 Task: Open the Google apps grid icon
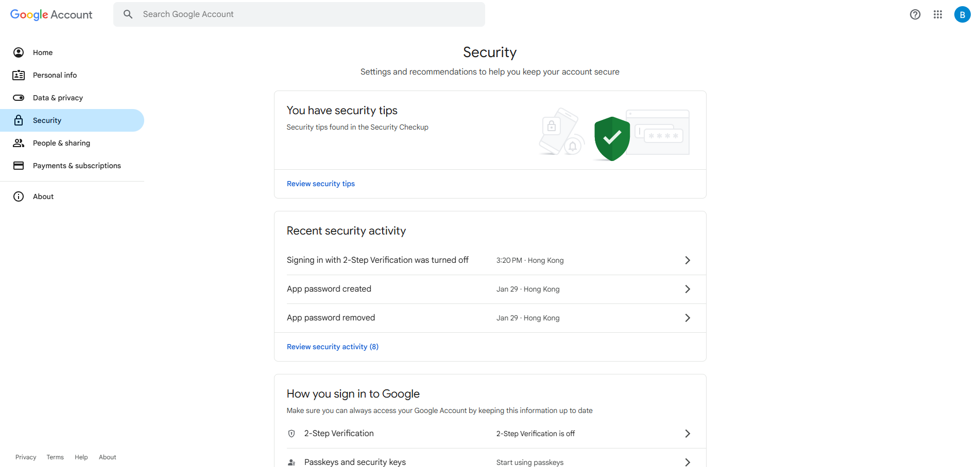(937, 14)
